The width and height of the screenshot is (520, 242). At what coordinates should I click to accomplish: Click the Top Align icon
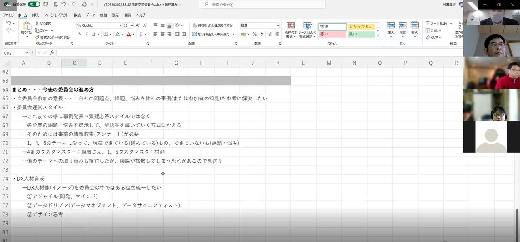click(x=155, y=25)
